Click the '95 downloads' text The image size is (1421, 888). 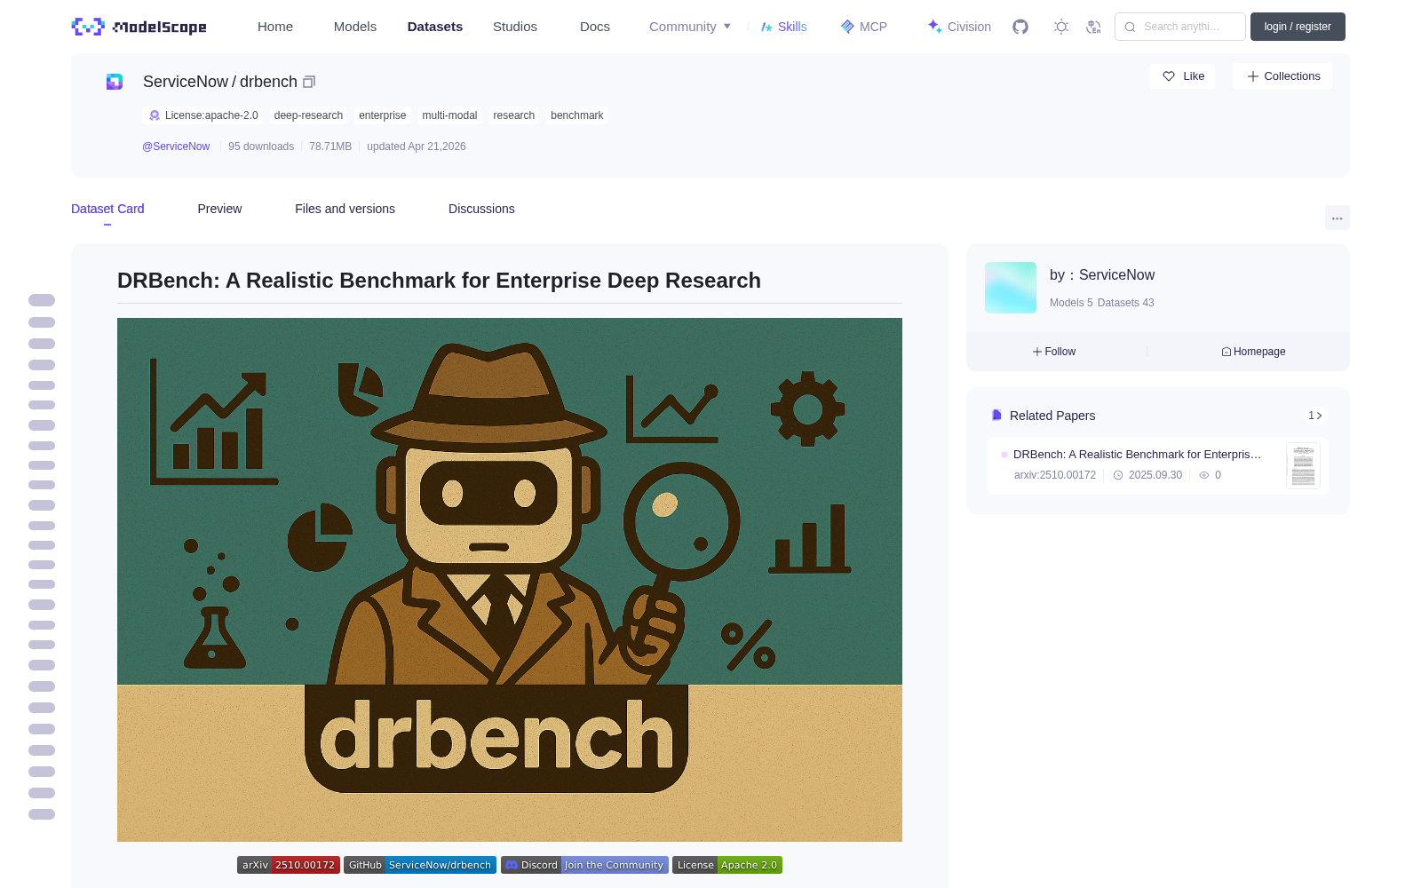pyautogui.click(x=261, y=147)
